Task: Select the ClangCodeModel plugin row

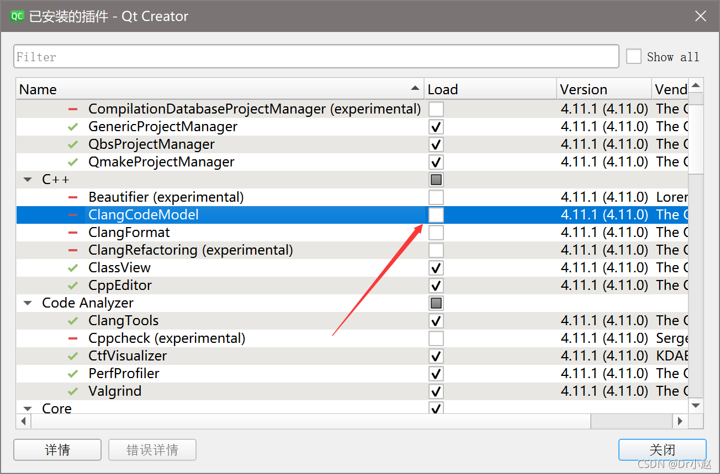Action: [x=352, y=215]
